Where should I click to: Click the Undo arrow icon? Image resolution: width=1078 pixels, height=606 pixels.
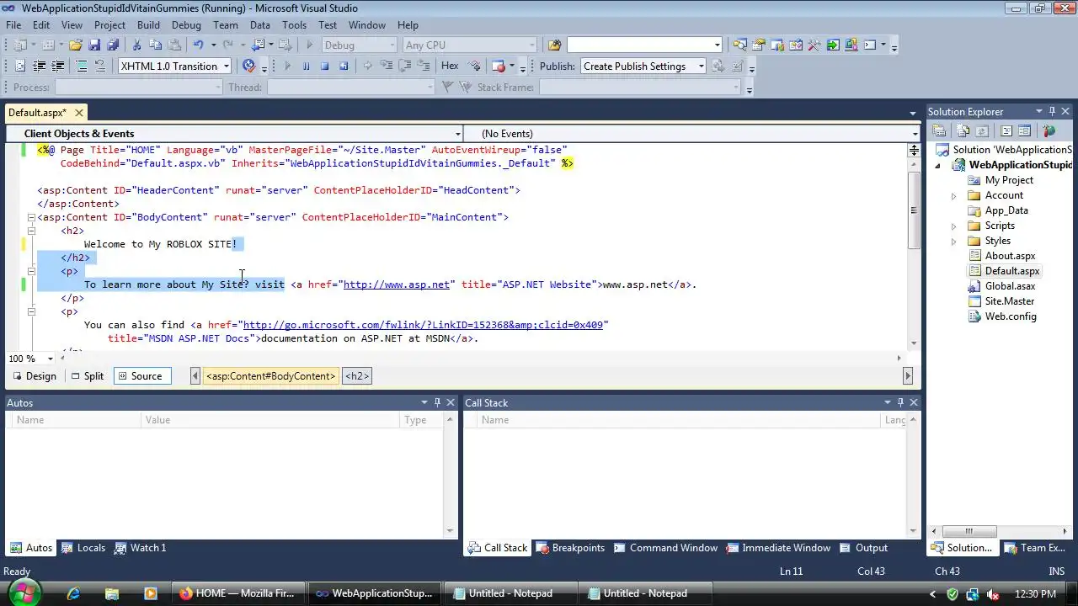click(198, 45)
